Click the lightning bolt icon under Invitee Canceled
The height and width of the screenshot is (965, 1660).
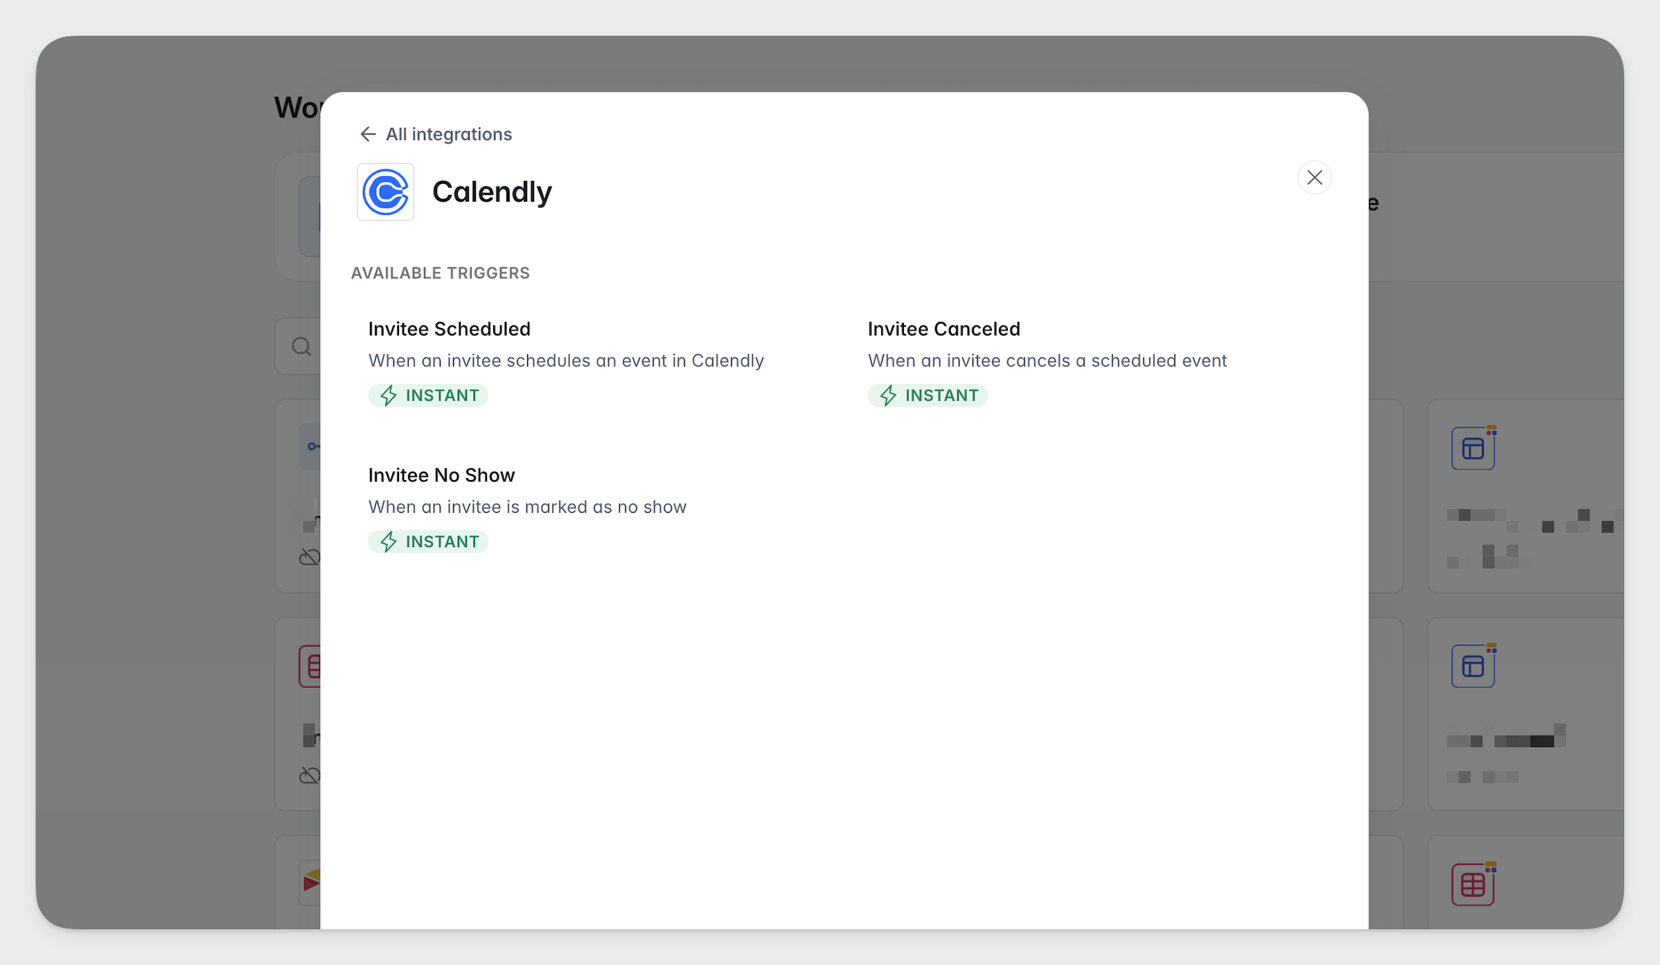pos(888,396)
